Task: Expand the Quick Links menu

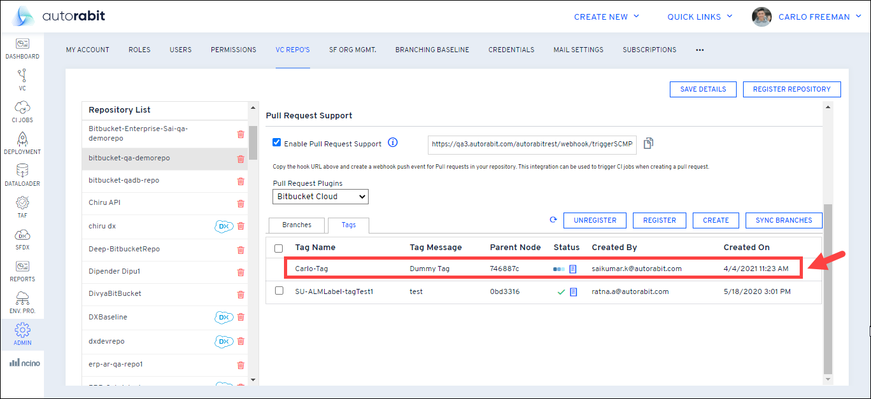Action: [700, 17]
